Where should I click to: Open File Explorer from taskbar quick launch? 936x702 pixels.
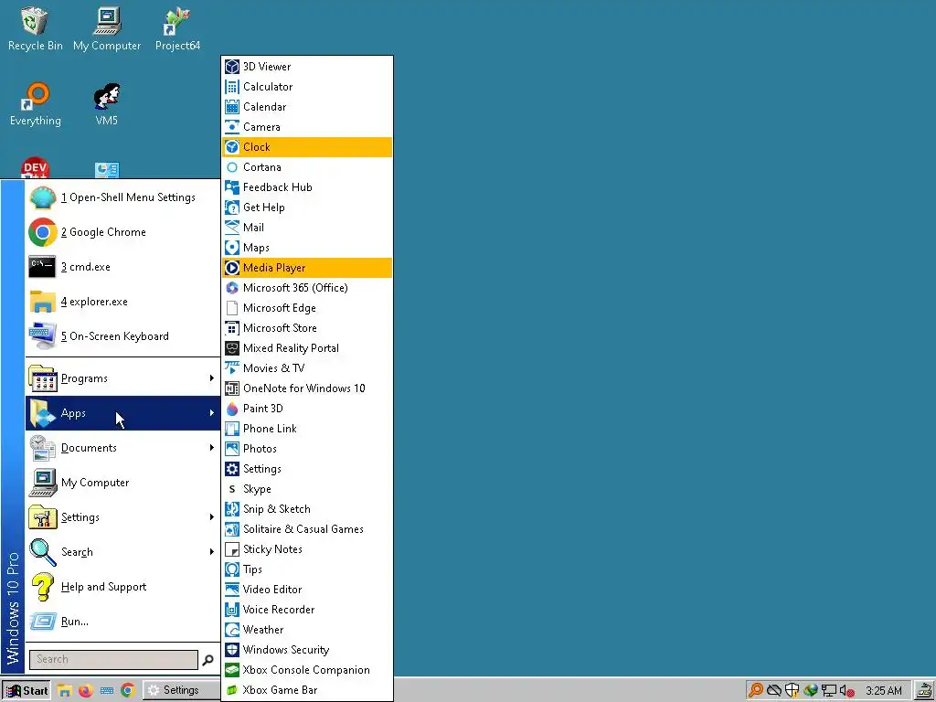[65, 691]
